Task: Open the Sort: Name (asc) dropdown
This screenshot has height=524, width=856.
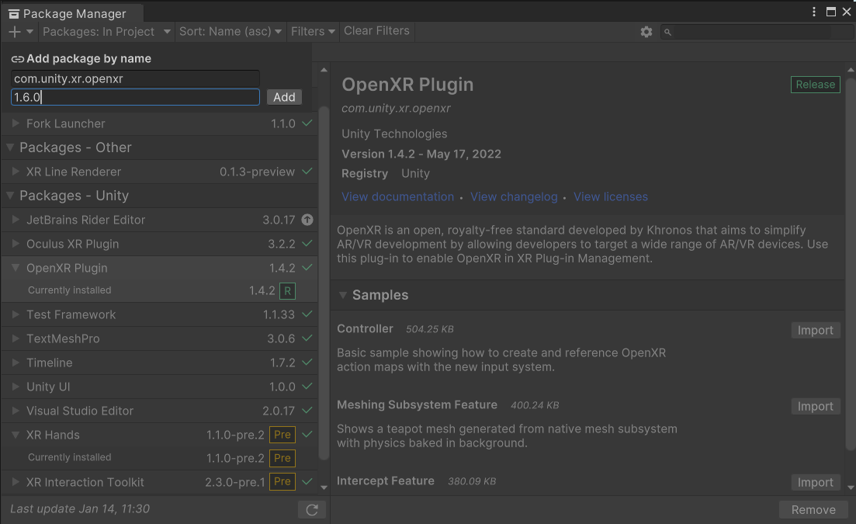Action: coord(230,32)
